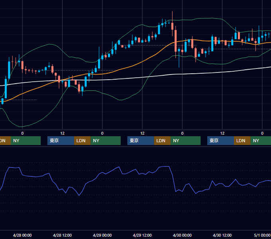Select the 5/1 00:00 time axis label

coord(262,235)
